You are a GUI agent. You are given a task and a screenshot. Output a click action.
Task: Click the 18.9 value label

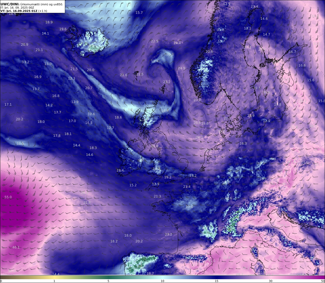point(49,22)
